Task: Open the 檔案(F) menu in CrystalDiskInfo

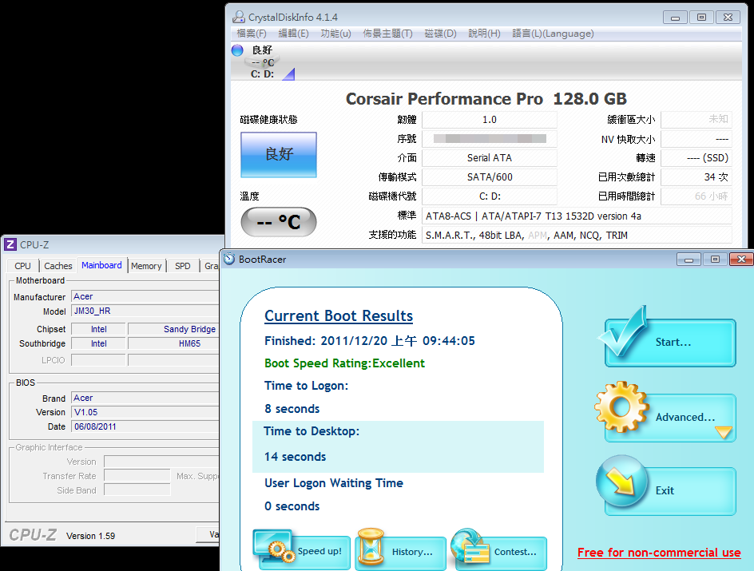Action: pos(252,34)
